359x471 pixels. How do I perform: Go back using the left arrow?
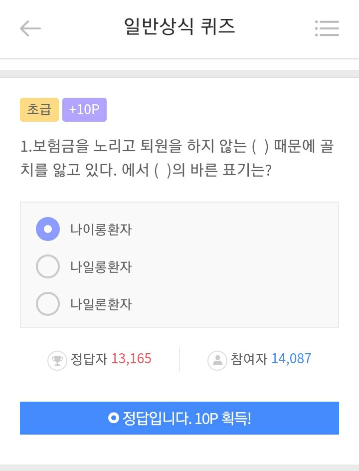[30, 28]
